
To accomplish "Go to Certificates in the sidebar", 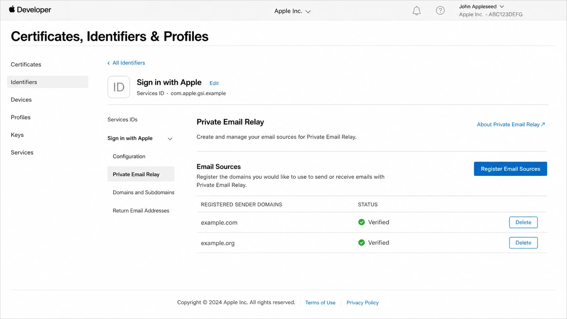I will (26, 64).
